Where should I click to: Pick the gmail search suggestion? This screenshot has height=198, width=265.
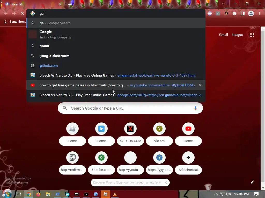[x=116, y=46]
